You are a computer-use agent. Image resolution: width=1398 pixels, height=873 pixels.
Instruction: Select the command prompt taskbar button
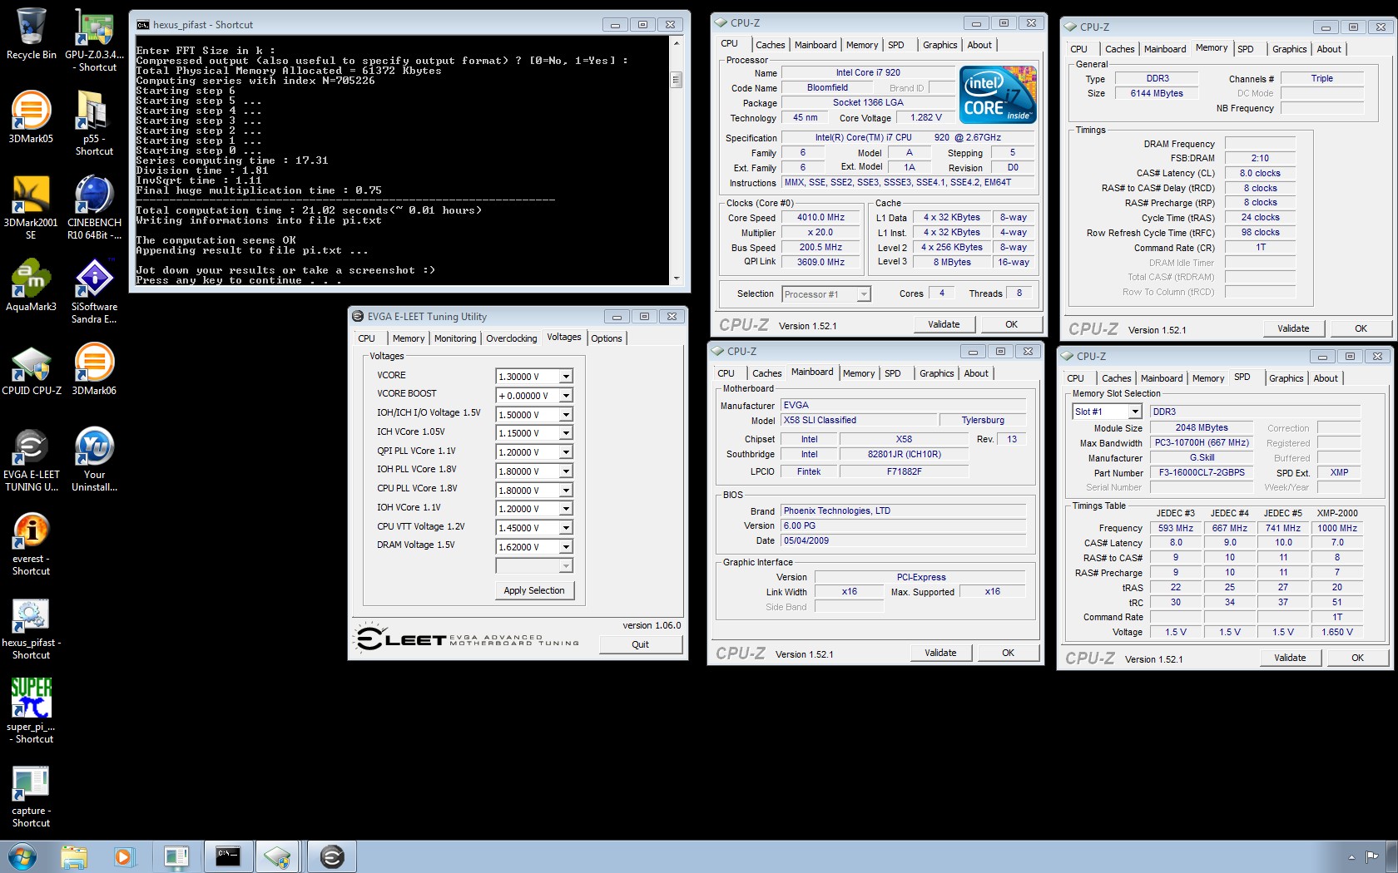coord(227,856)
